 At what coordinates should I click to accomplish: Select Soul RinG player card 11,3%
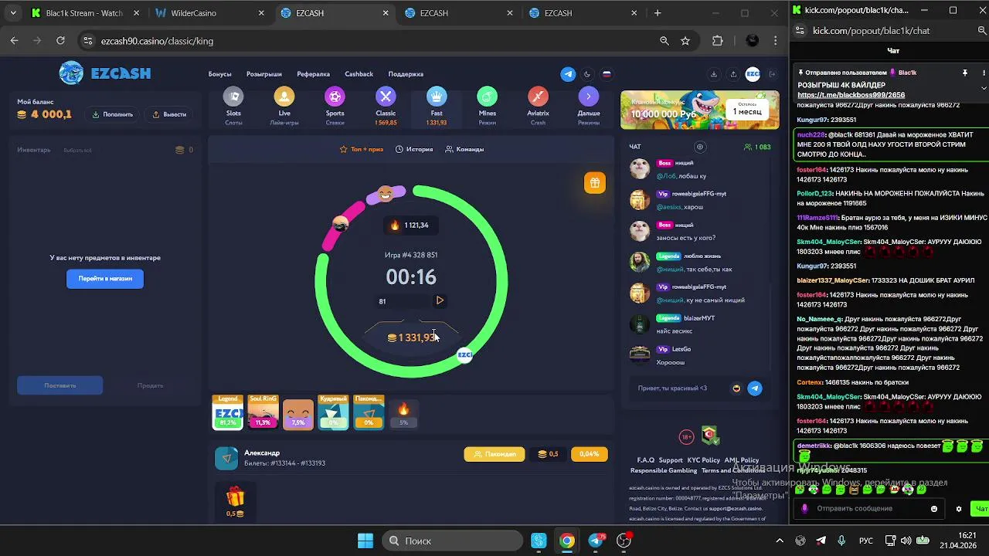tap(263, 412)
